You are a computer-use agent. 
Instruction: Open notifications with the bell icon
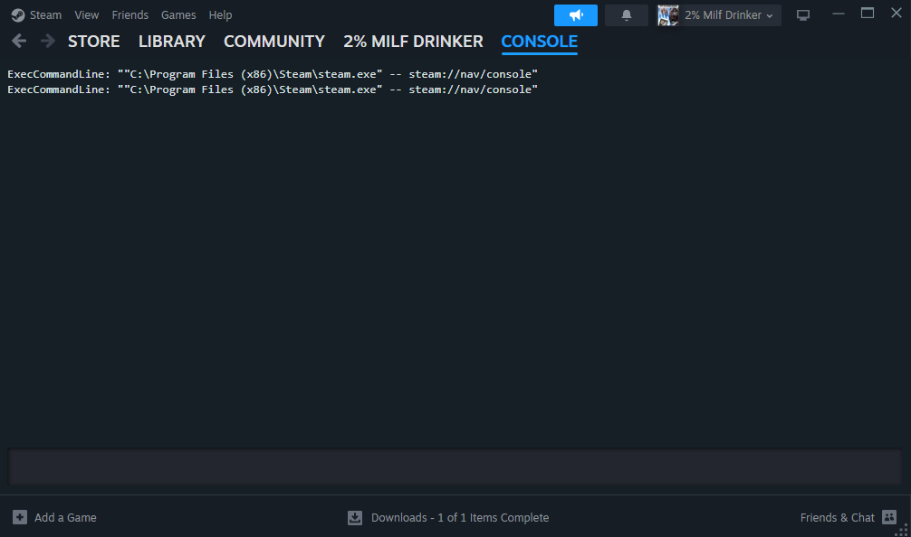pos(627,15)
